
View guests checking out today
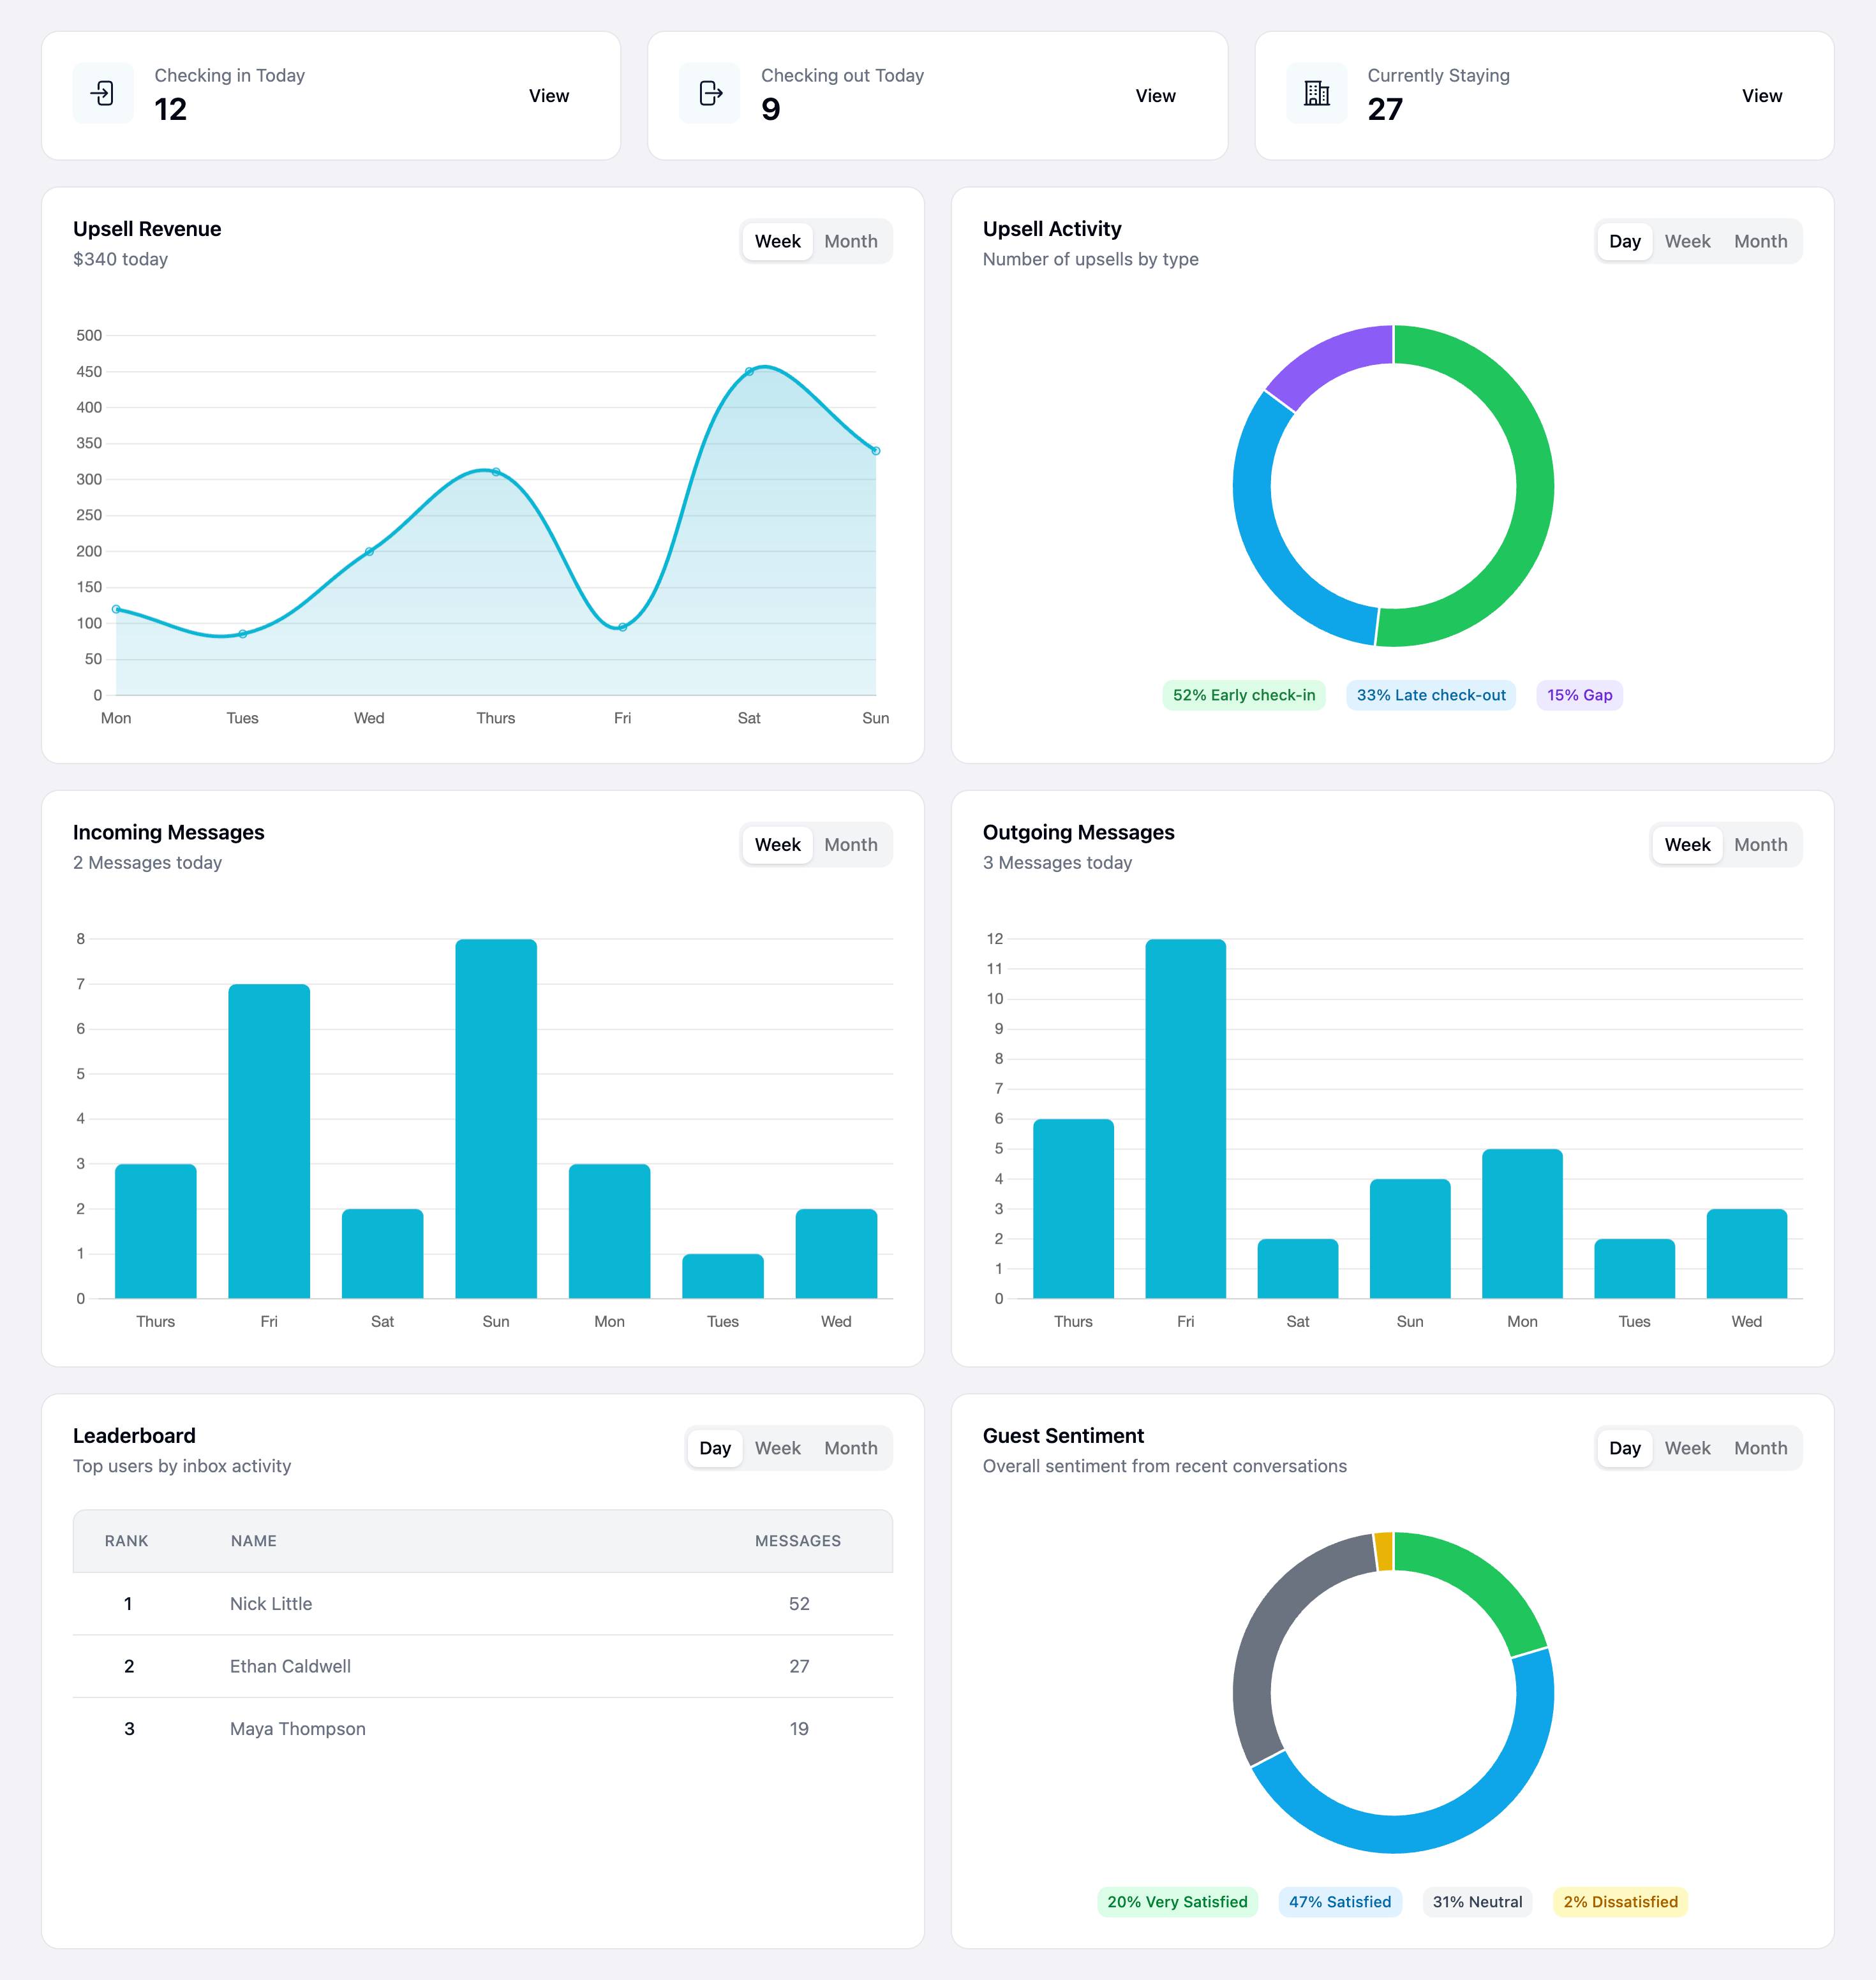1155,95
